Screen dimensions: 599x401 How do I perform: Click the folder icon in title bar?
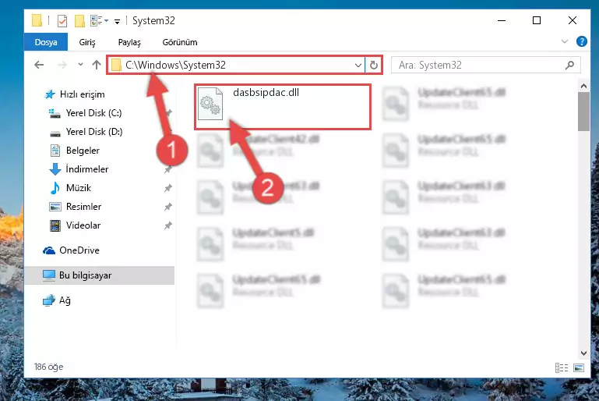(37, 20)
